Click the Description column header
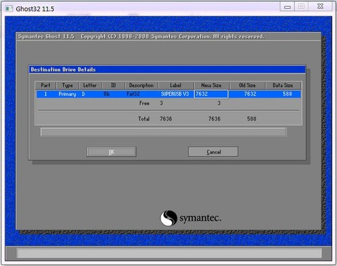Screen dimensions: 337x266 [x=142, y=86]
